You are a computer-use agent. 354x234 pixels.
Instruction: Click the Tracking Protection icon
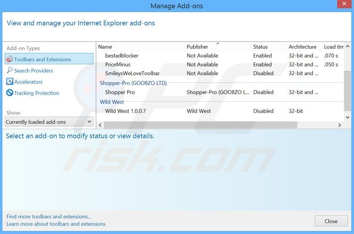coord(9,93)
